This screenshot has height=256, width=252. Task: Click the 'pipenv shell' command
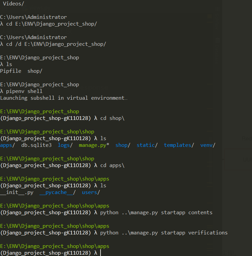click(x=24, y=91)
